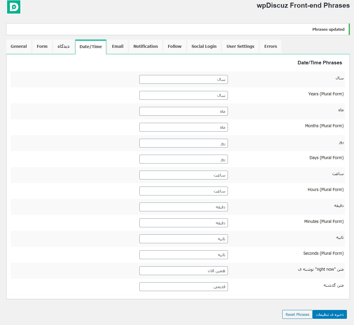Click the متن گذشته label
This screenshot has width=354, height=325.
[x=333, y=285]
